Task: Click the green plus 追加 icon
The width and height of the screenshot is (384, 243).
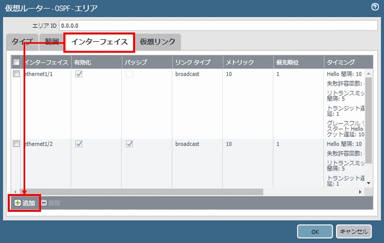Action: pos(17,203)
